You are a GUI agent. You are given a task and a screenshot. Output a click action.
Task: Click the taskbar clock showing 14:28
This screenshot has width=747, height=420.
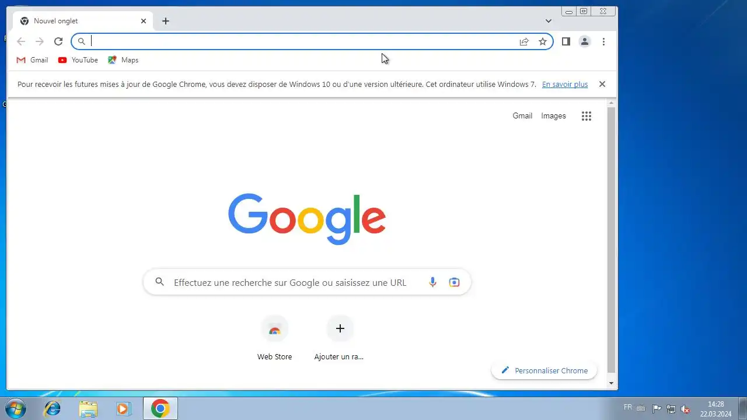pyautogui.click(x=715, y=409)
